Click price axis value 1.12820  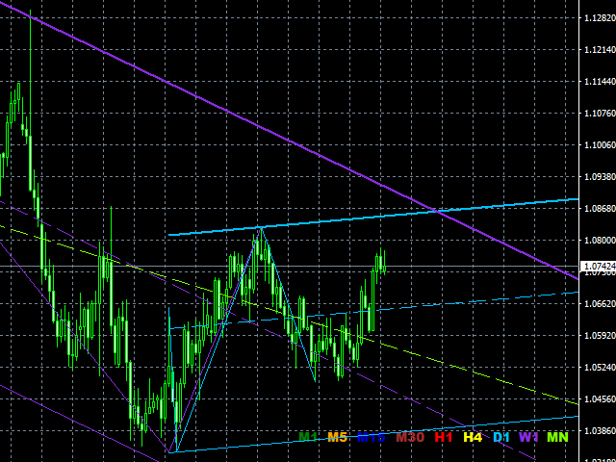[600, 17]
